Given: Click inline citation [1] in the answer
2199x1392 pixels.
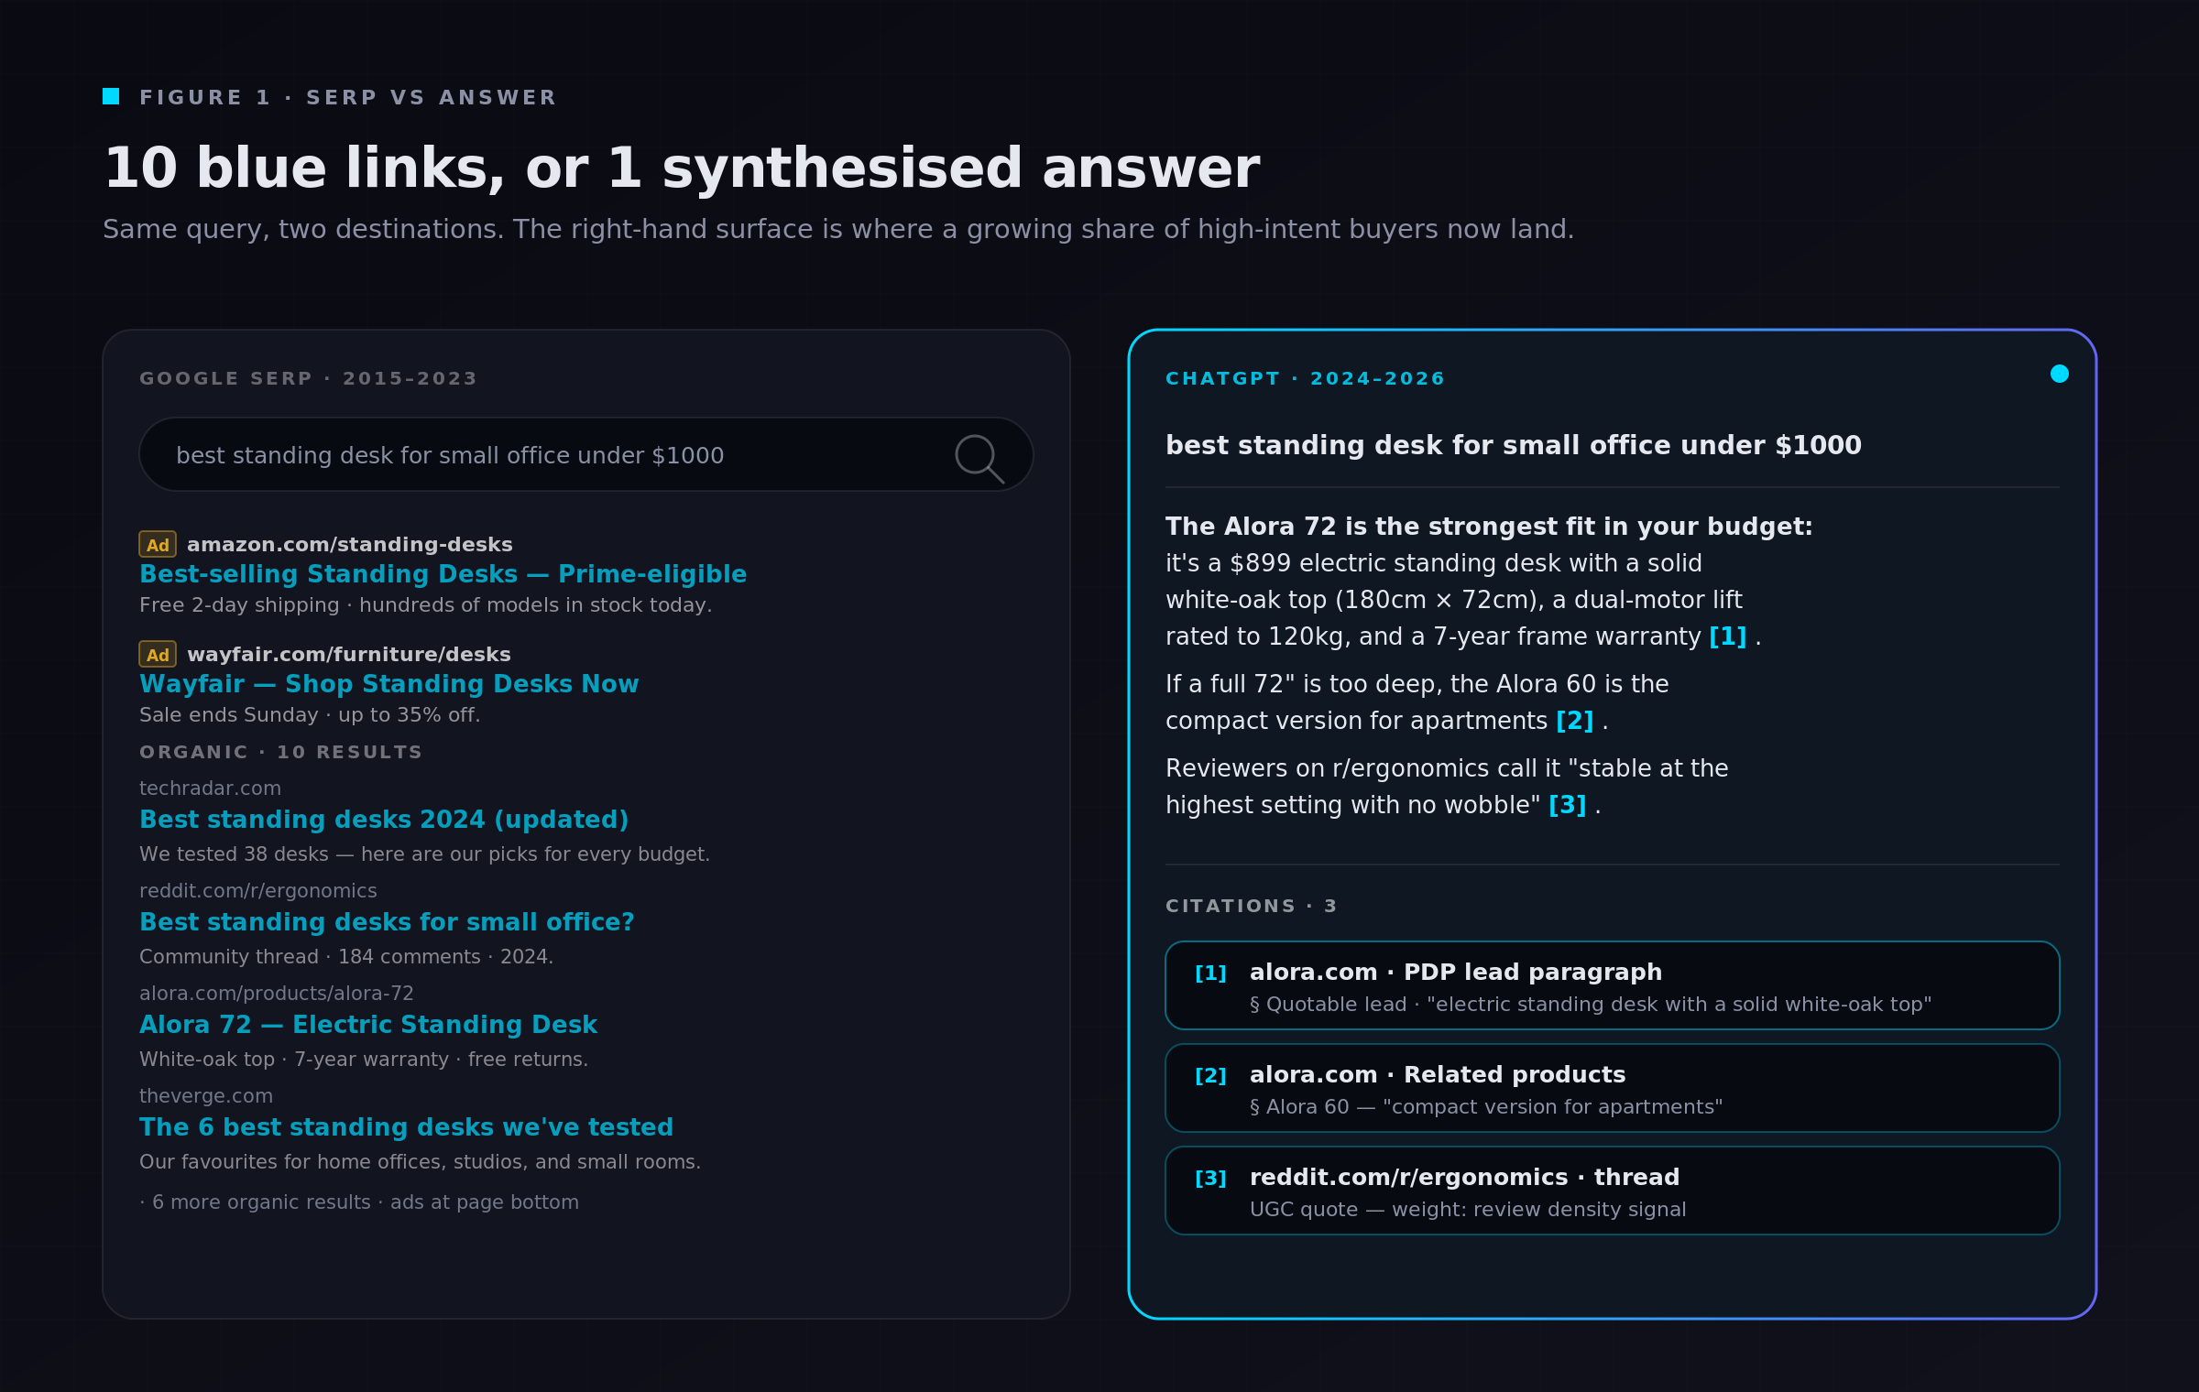Looking at the screenshot, I should point(1728,636).
